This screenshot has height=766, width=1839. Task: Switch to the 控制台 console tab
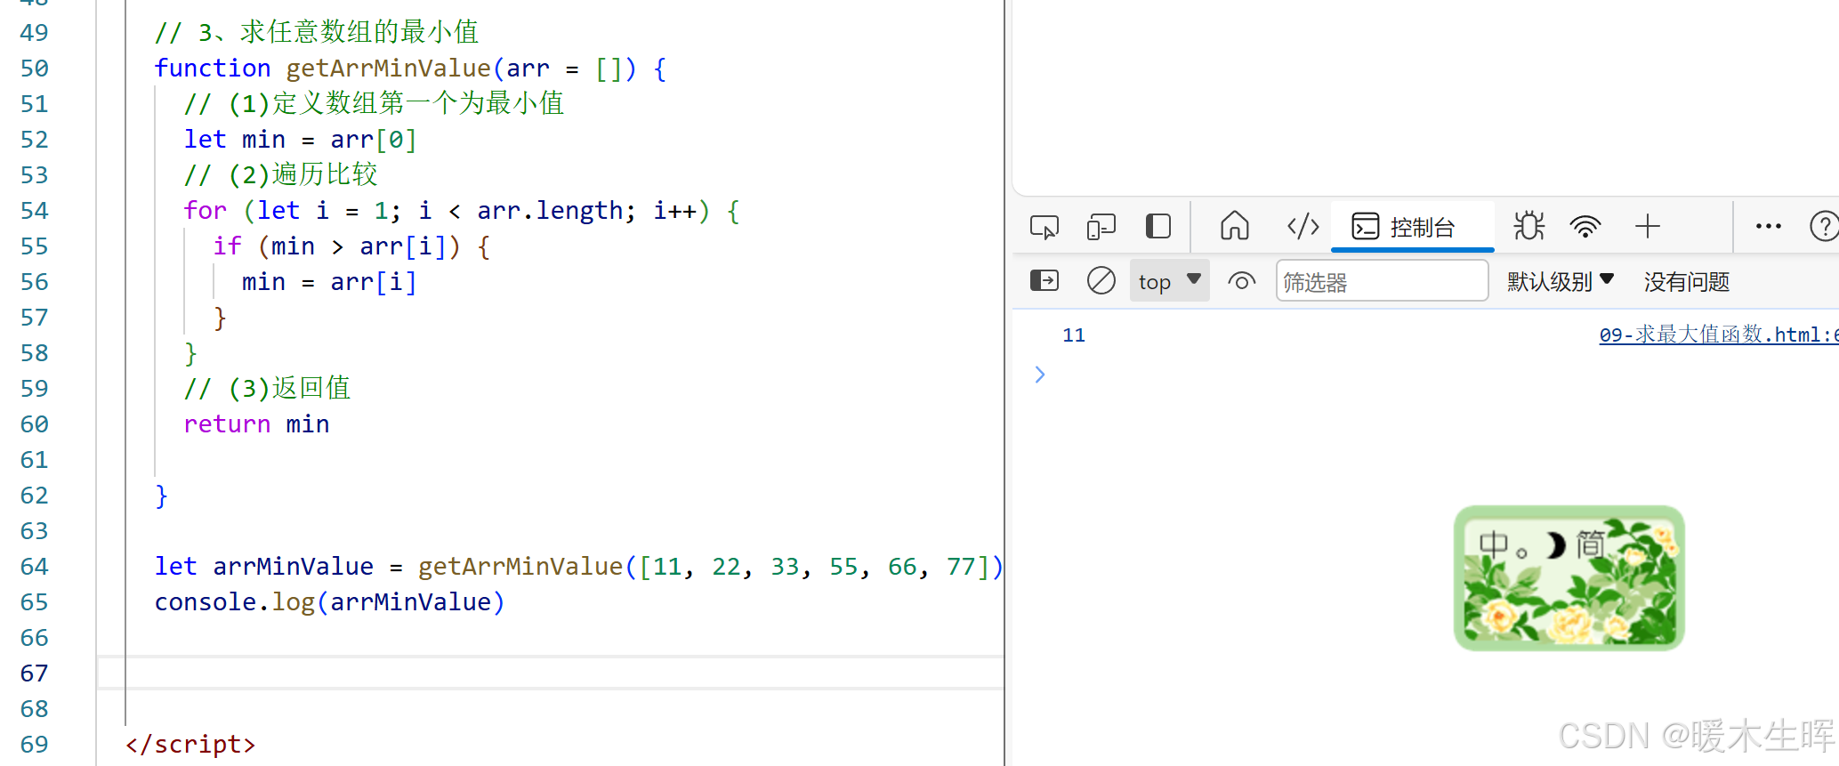coord(1412,227)
